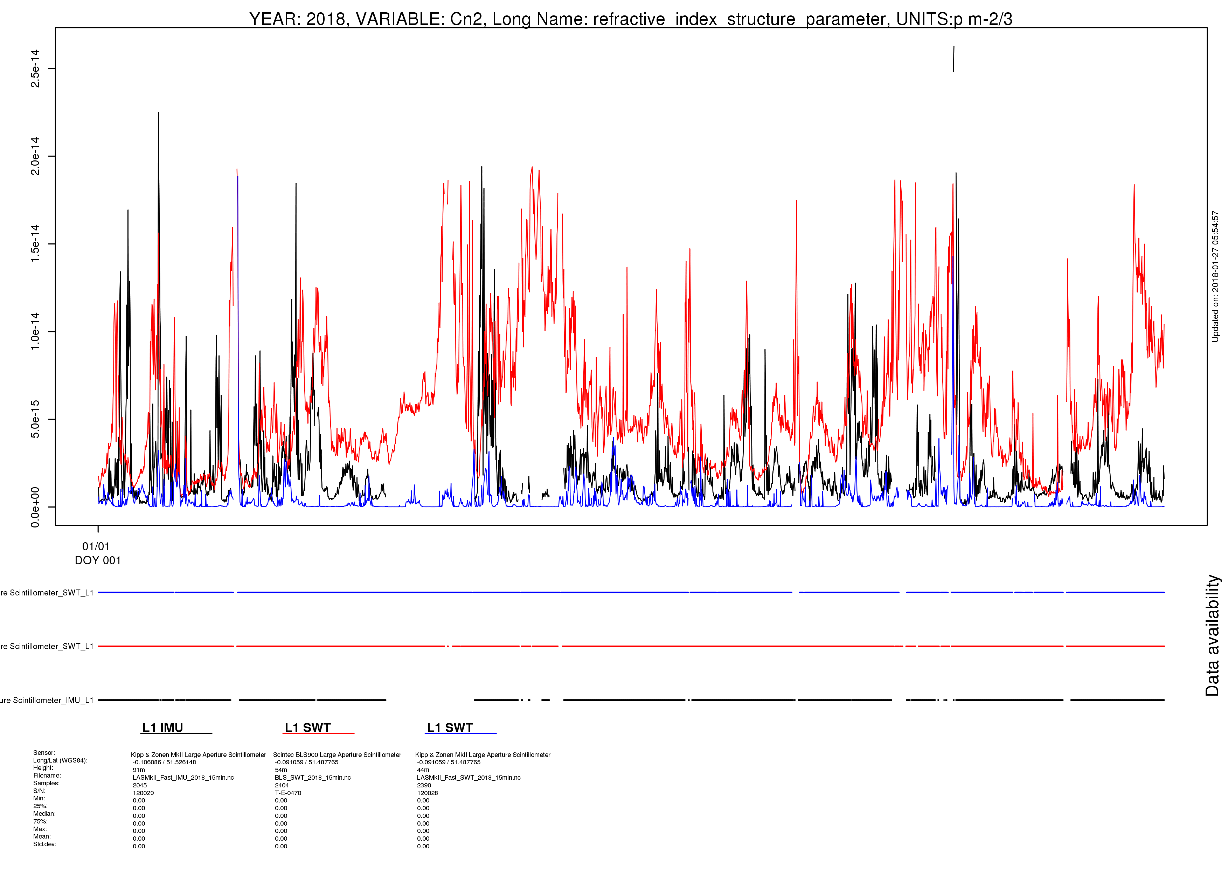Click the height value 44m
The image size is (1228, 869).
tap(423, 770)
